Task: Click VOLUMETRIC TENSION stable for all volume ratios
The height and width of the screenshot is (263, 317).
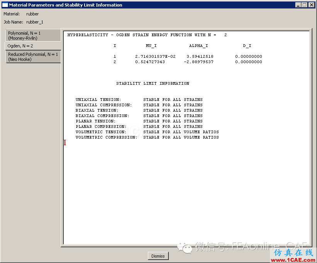Action: pyautogui.click(x=181, y=132)
